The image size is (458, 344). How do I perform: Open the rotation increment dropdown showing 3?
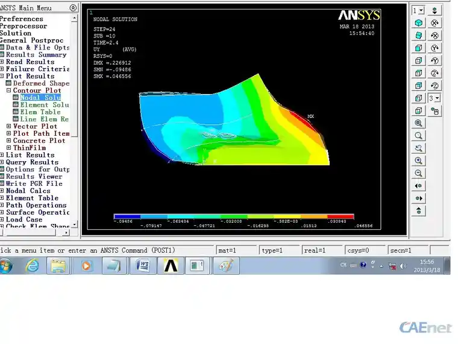(434, 98)
